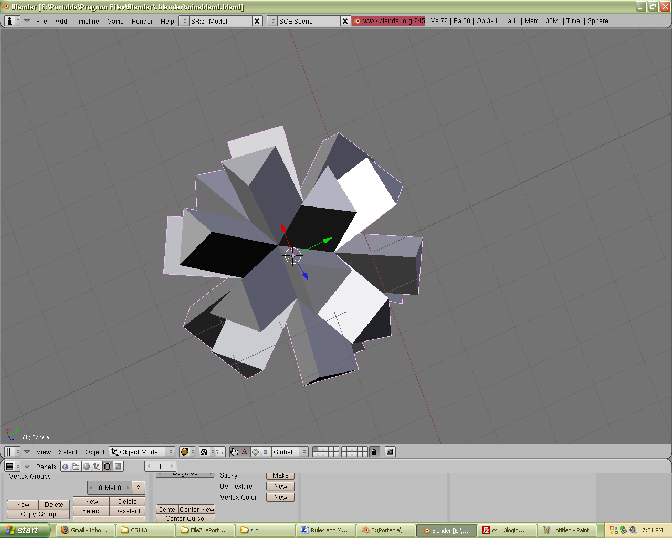Click the Object context axes icon
The height and width of the screenshot is (538, 672).
tap(97, 467)
